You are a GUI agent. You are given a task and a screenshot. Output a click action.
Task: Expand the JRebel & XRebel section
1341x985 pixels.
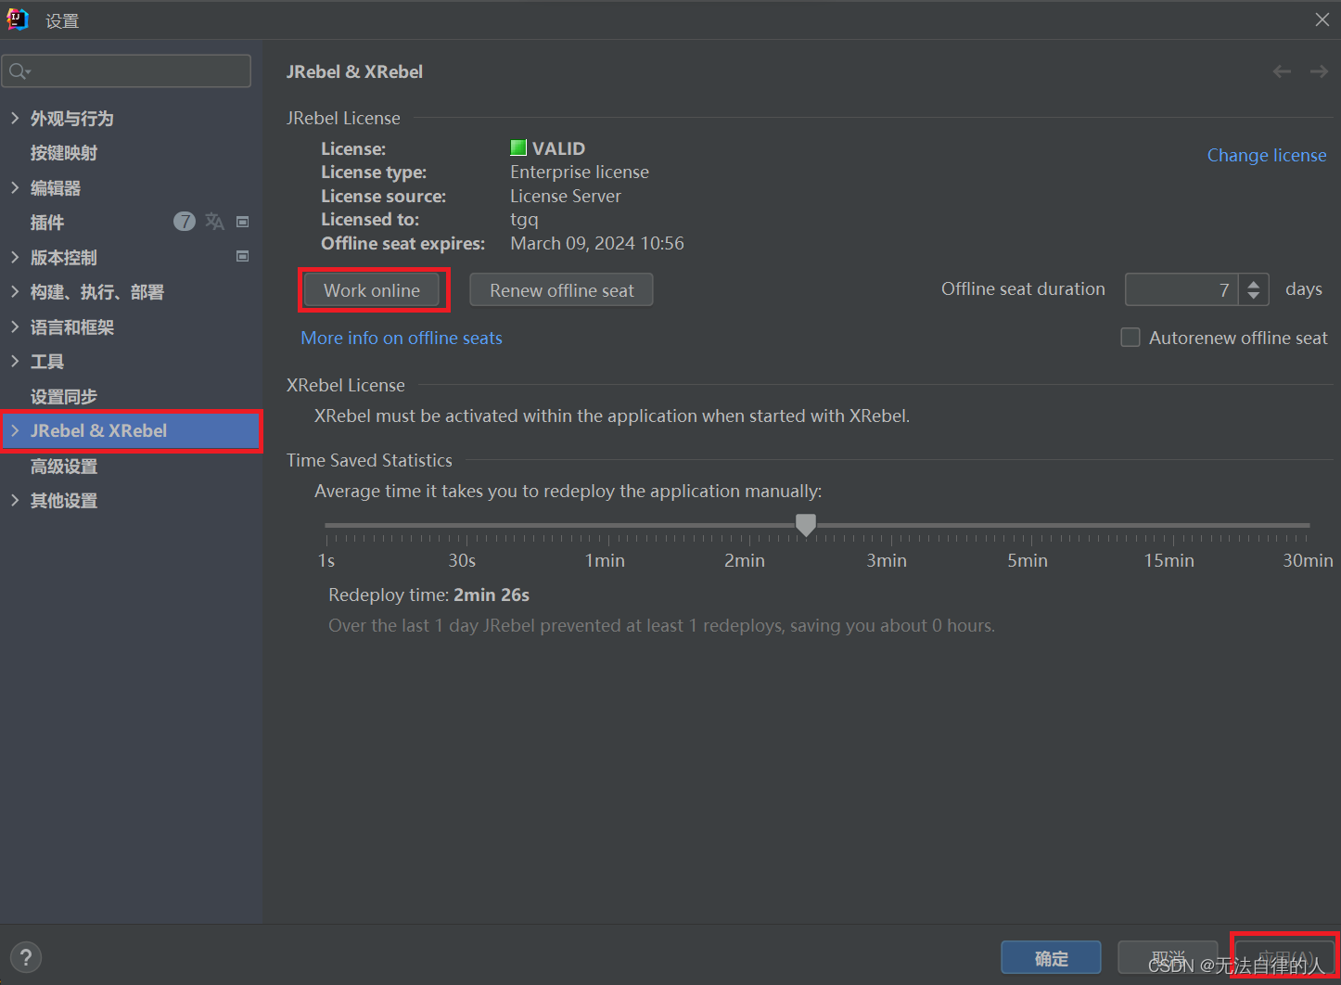15,430
